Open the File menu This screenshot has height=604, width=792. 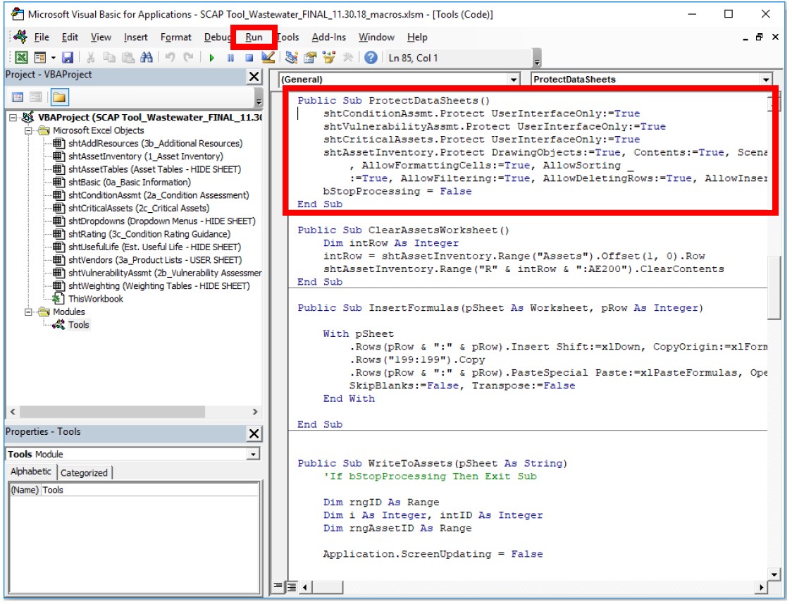(x=42, y=37)
